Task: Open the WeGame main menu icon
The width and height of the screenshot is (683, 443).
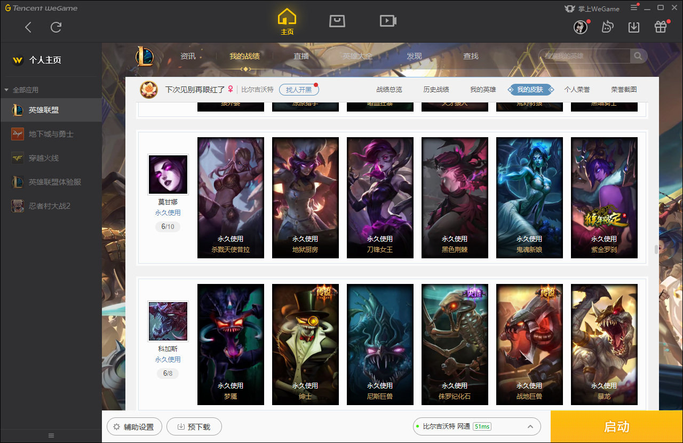Action: (634, 7)
